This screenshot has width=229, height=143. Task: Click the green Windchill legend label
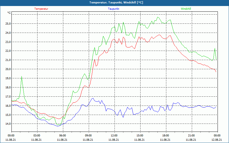(x=186, y=9)
